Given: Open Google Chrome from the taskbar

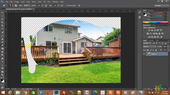Looking at the screenshot, I should [25, 93].
